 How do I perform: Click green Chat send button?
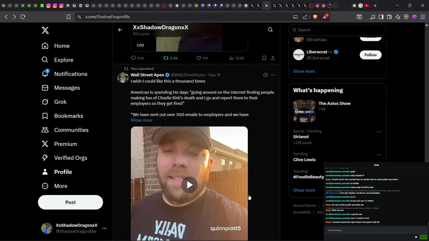423,237
